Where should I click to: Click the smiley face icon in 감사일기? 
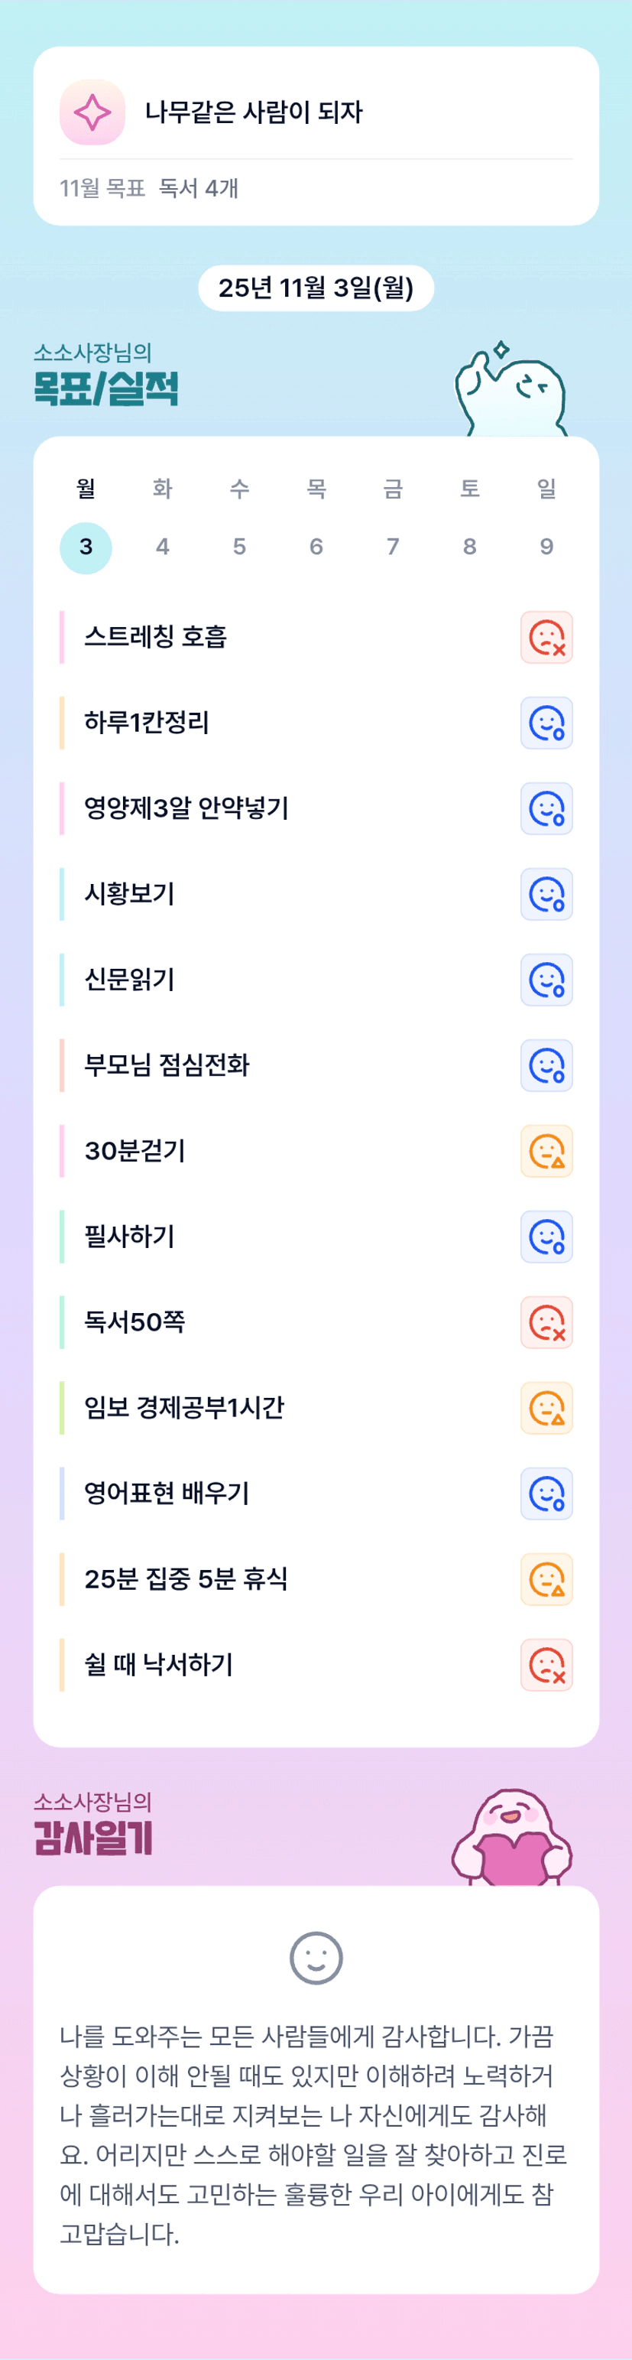click(x=316, y=1958)
